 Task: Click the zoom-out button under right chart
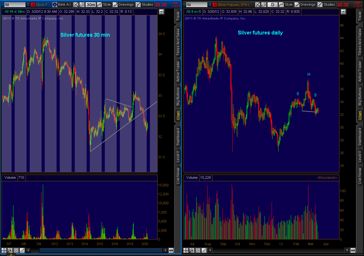198,250
